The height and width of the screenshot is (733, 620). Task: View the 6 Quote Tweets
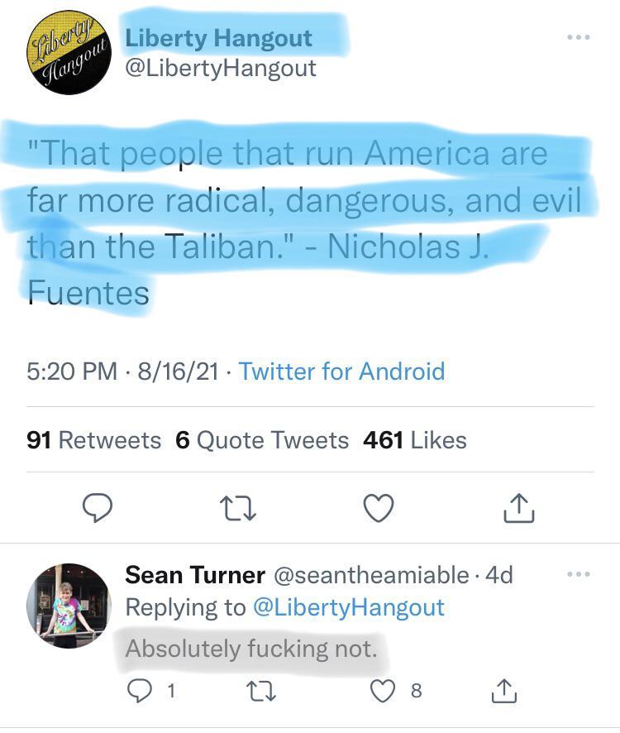[262, 440]
